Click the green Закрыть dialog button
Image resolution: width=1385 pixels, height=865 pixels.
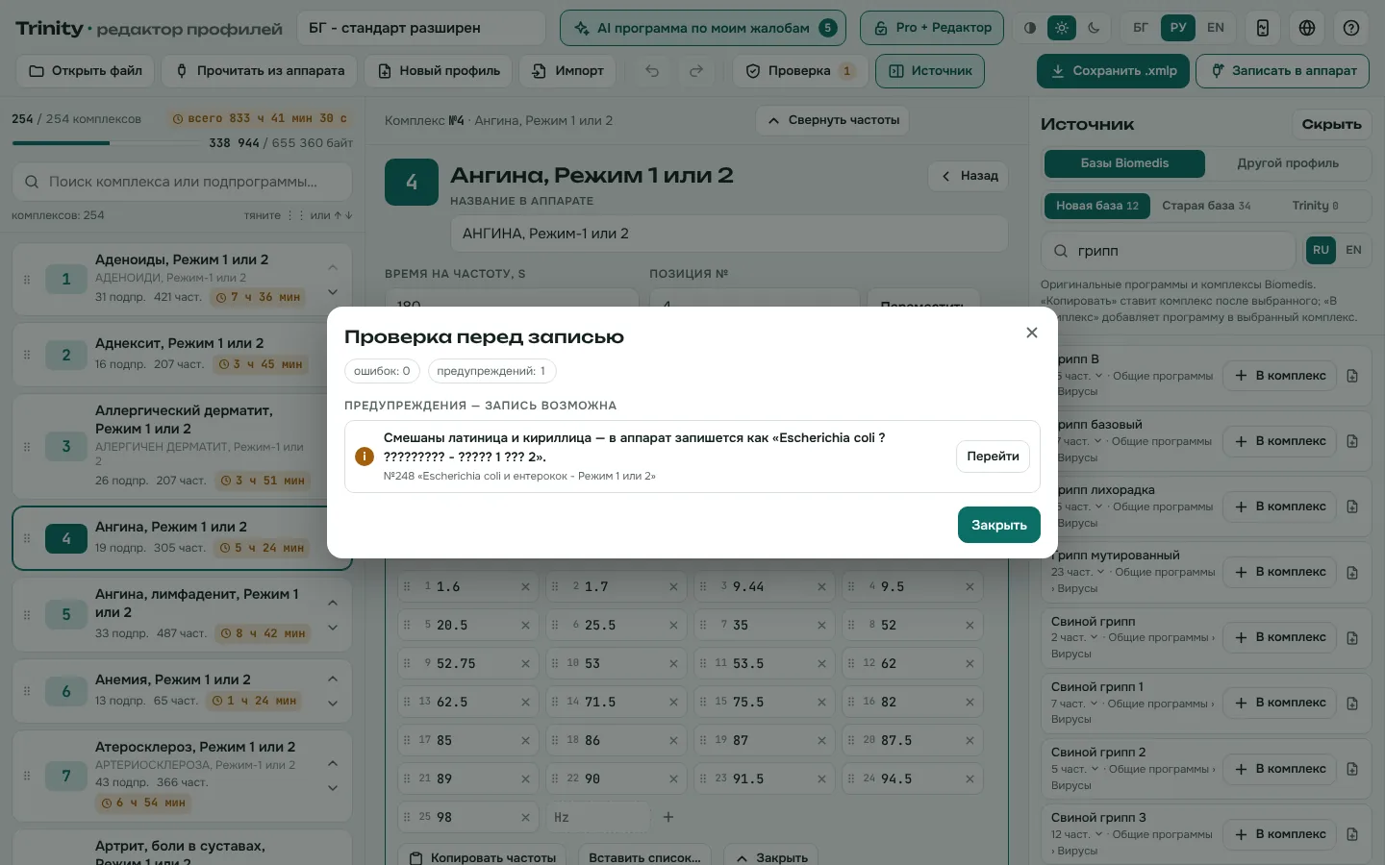click(x=999, y=525)
